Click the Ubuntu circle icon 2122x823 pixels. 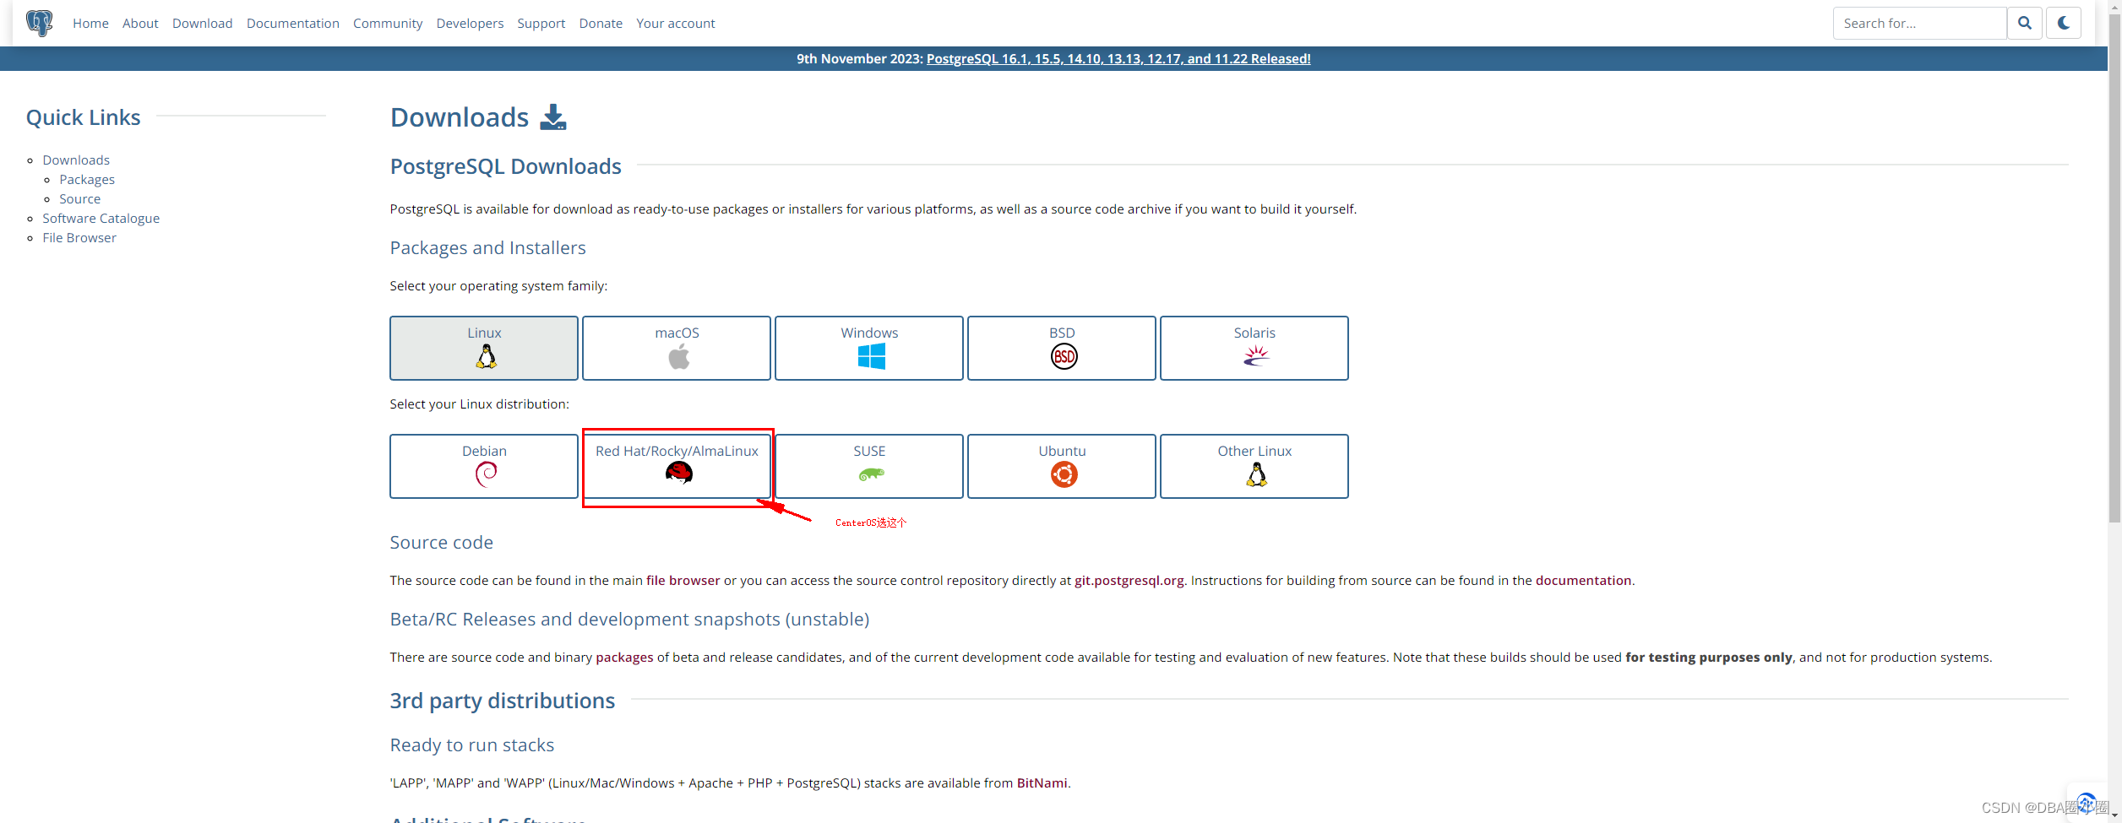[x=1064, y=474]
